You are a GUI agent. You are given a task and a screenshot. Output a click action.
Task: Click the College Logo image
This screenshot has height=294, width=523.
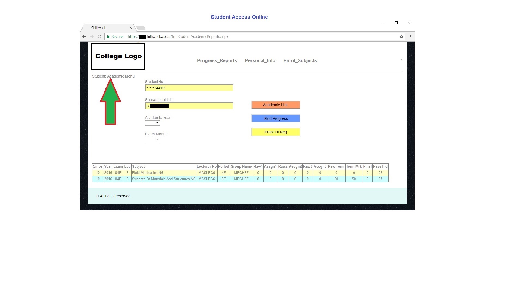click(118, 56)
